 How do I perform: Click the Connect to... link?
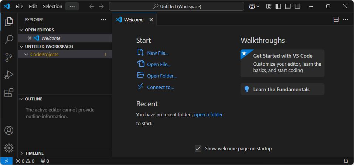160,87
